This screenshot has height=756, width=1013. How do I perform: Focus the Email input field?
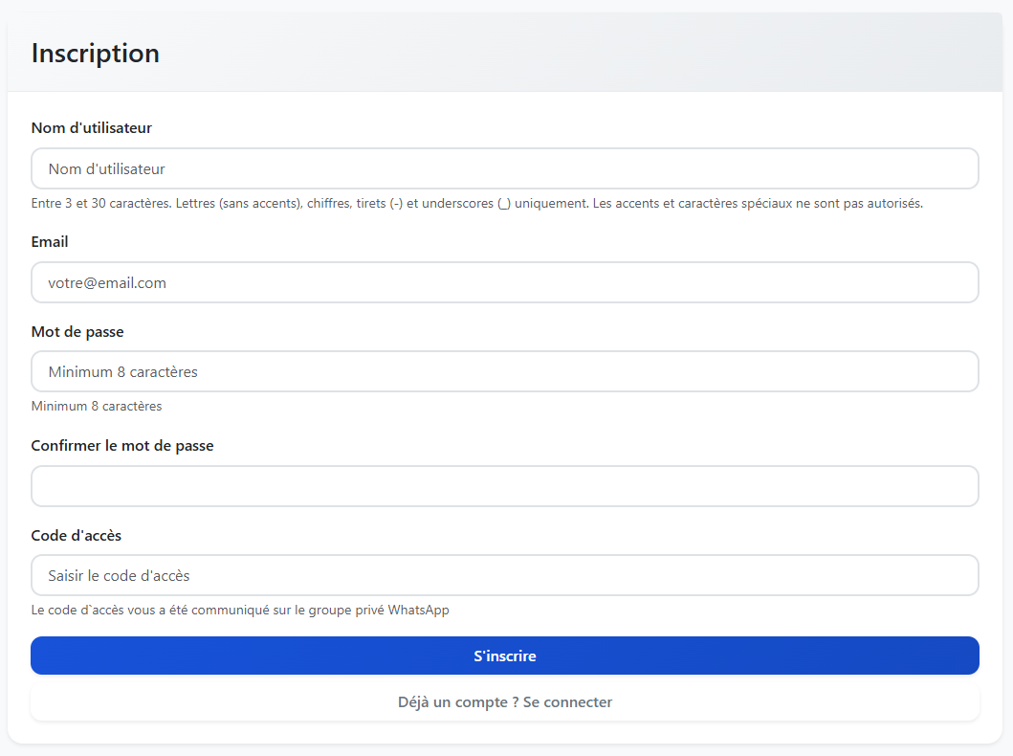[504, 282]
